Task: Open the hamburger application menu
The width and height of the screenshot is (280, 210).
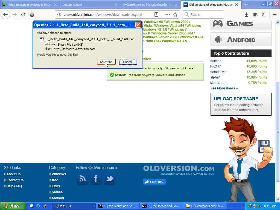Action: (x=275, y=14)
